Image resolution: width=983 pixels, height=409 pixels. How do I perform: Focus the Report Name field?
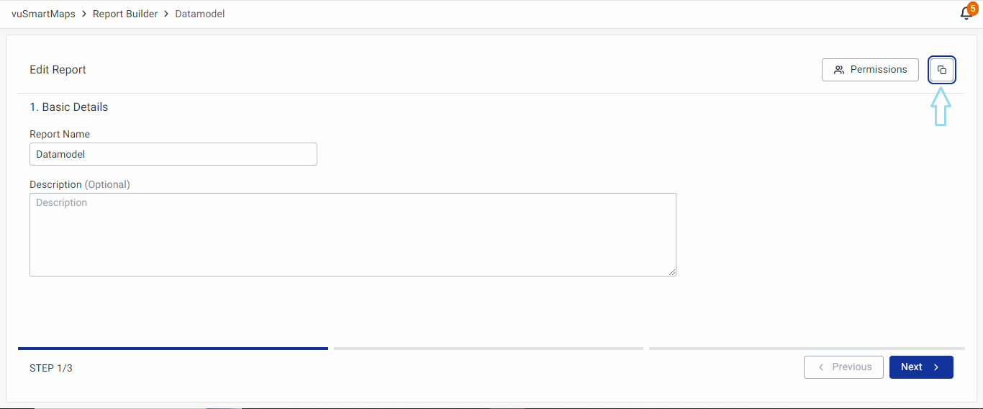173,154
